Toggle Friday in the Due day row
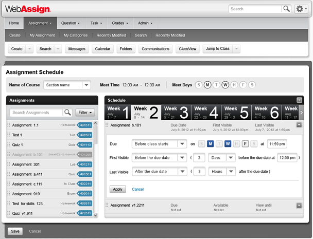Image resolution: width=313 pixels, height=239 pixels. [x=246, y=144]
